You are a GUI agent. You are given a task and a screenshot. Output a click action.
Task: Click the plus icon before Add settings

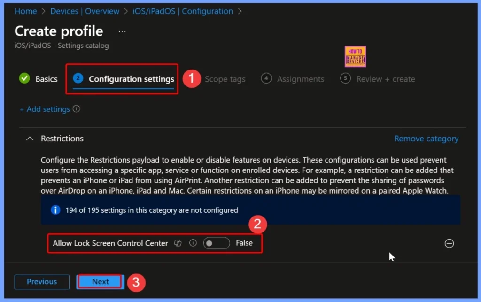[21, 108]
